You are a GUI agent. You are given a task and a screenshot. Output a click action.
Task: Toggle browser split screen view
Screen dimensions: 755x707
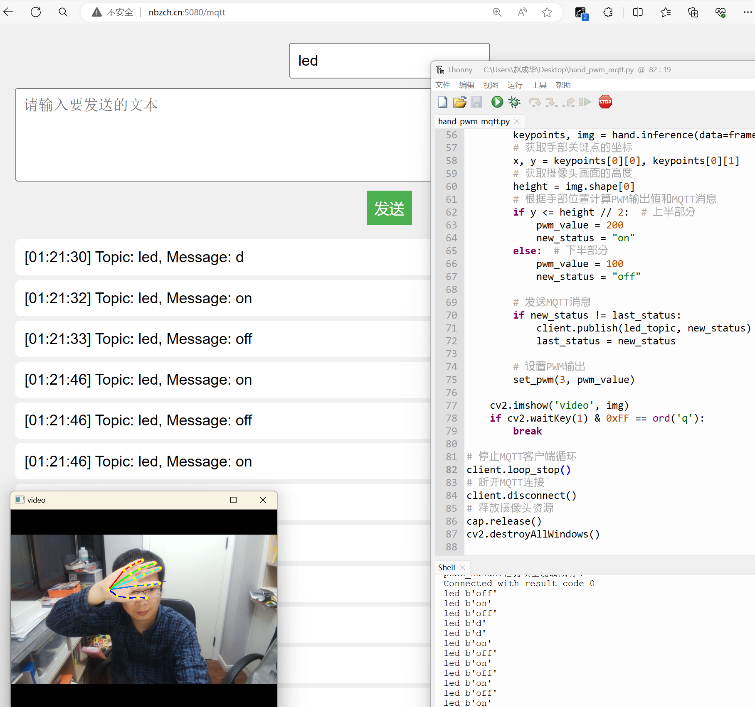(637, 12)
